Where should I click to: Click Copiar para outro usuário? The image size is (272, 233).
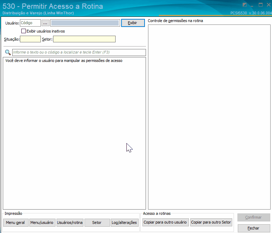click(x=166, y=223)
